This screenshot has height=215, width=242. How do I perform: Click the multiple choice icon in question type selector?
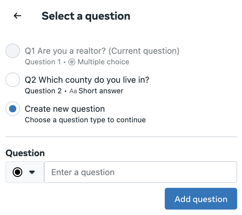(18, 172)
